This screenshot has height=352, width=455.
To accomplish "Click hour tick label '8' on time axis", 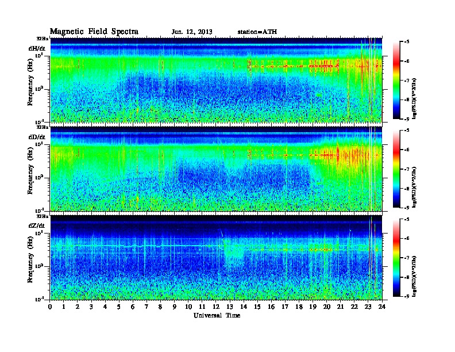I will pos(161,307).
